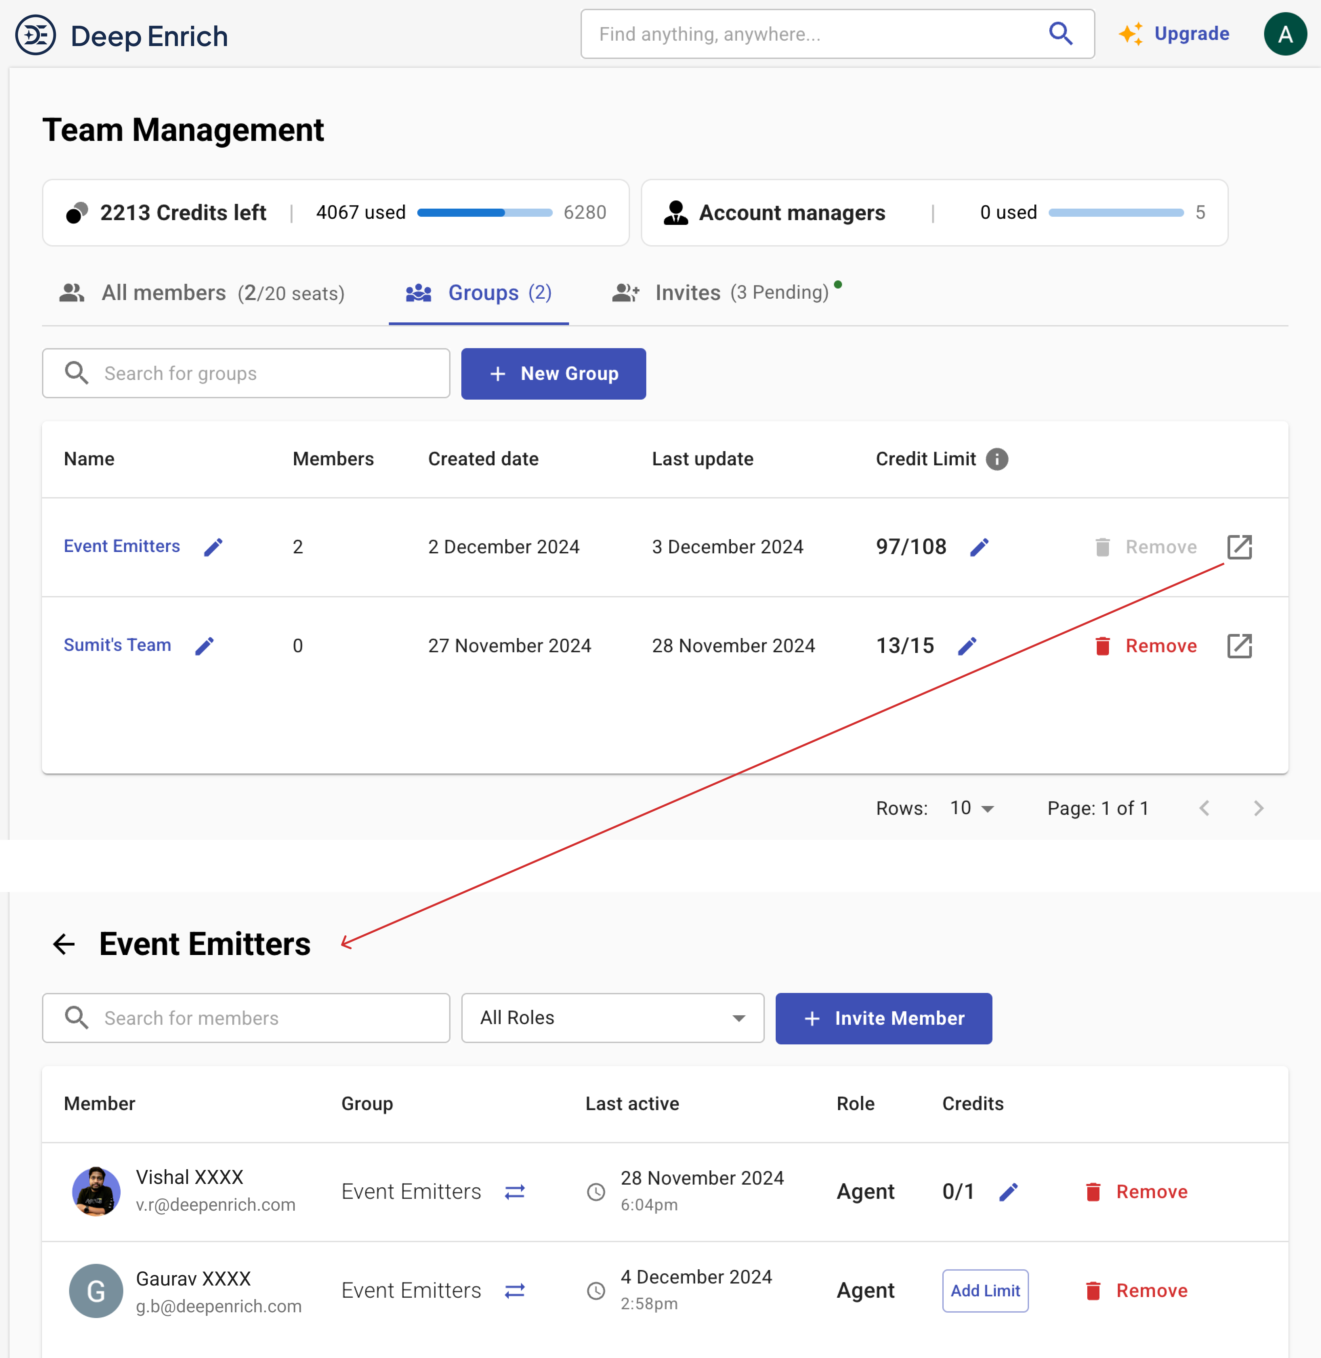The image size is (1321, 1358).
Task: Open the Invites tab
Action: pos(721,293)
